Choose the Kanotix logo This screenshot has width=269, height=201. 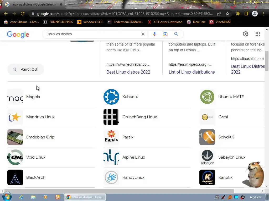207,177
